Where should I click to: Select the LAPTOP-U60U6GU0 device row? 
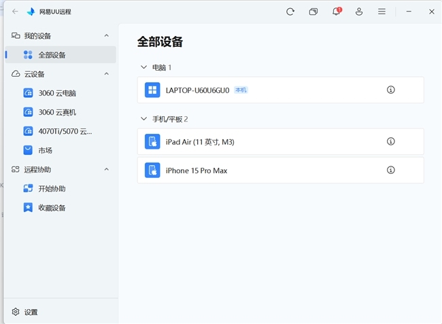pos(280,90)
